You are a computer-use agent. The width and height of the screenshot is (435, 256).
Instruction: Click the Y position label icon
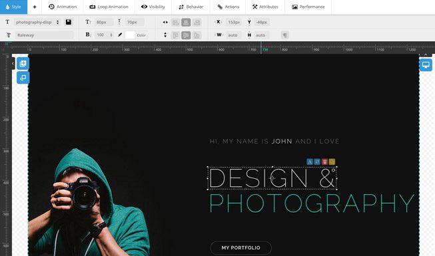[249, 22]
